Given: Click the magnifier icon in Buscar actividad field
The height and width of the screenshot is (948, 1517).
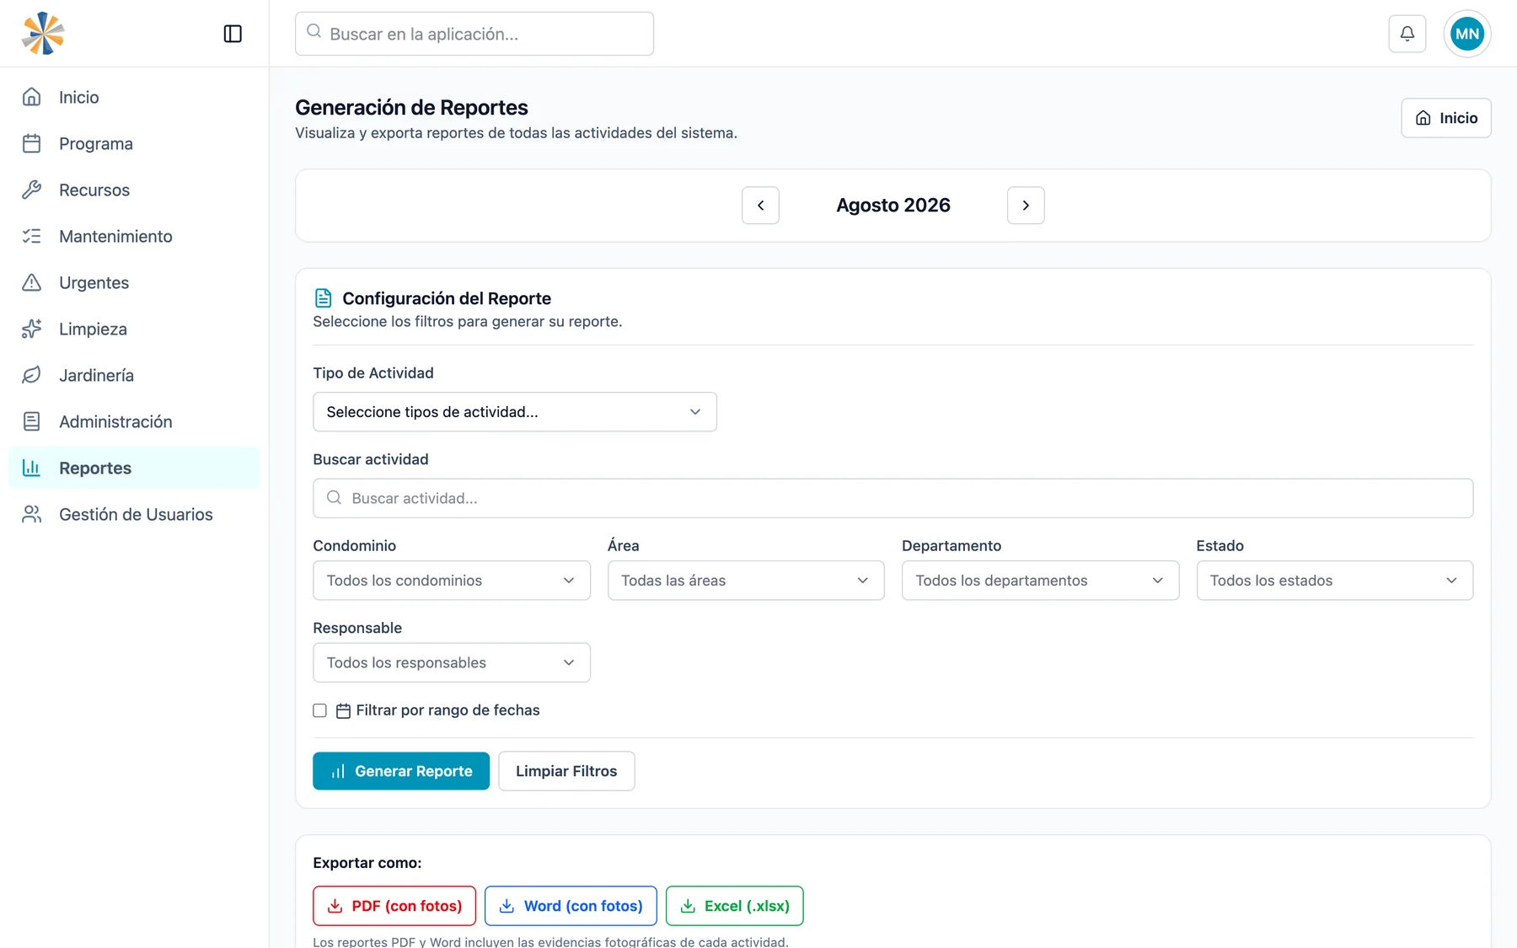Looking at the screenshot, I should [x=335, y=497].
